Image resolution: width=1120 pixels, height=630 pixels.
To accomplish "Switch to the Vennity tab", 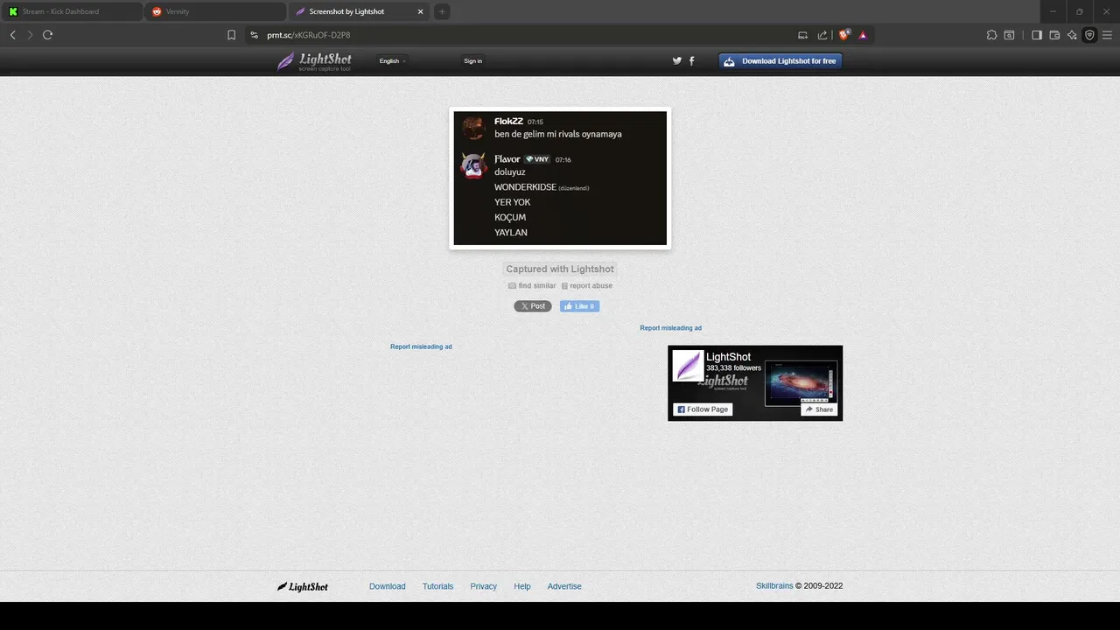I will pos(215,11).
